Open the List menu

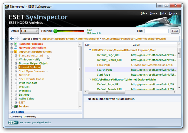pyautogui.click(x=163, y=13)
